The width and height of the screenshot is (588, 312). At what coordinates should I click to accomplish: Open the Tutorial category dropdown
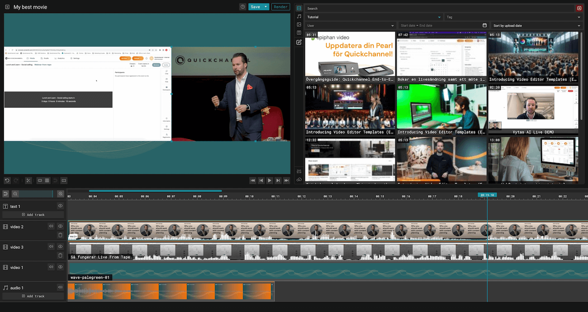click(x=374, y=17)
